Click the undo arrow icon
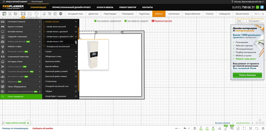 (185, 128)
